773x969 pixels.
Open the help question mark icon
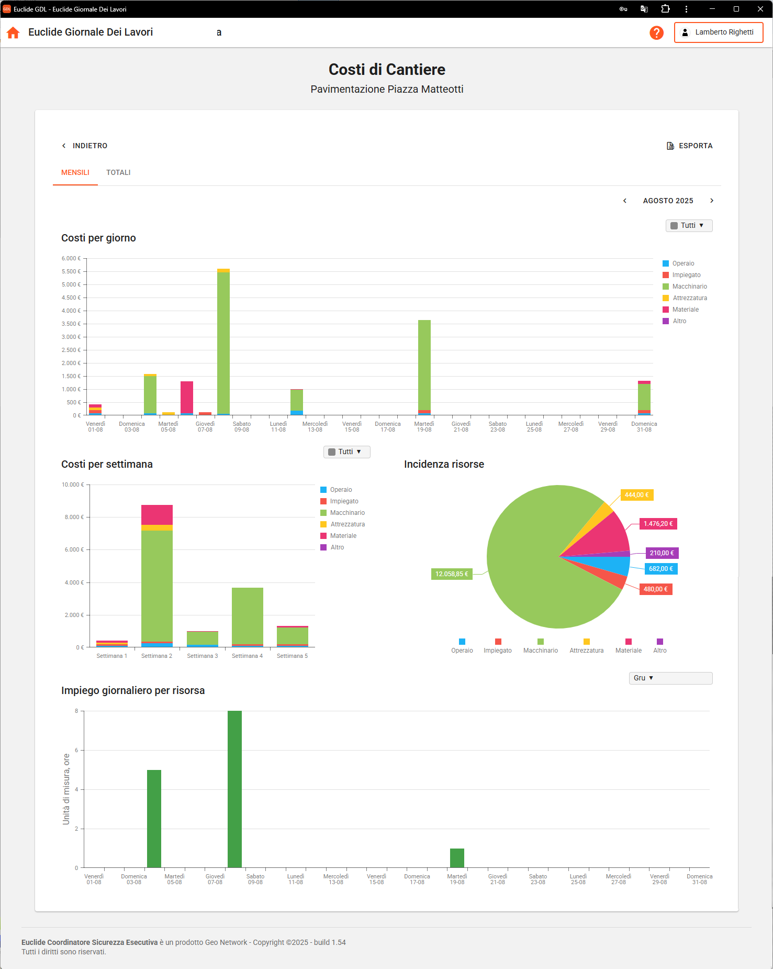click(x=656, y=32)
